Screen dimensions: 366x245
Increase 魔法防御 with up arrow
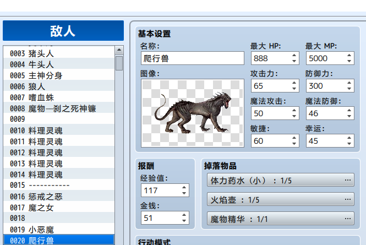coord(349,111)
